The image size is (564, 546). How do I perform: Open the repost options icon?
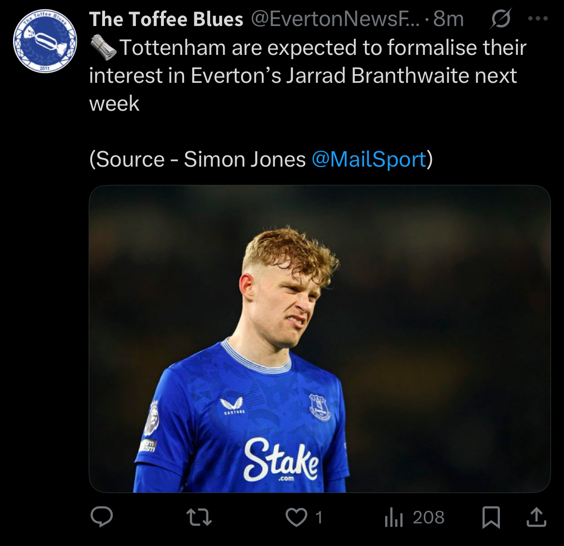199,517
